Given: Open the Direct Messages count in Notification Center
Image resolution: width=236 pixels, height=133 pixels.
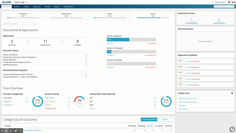Looking at the screenshot, I should 191,21.
